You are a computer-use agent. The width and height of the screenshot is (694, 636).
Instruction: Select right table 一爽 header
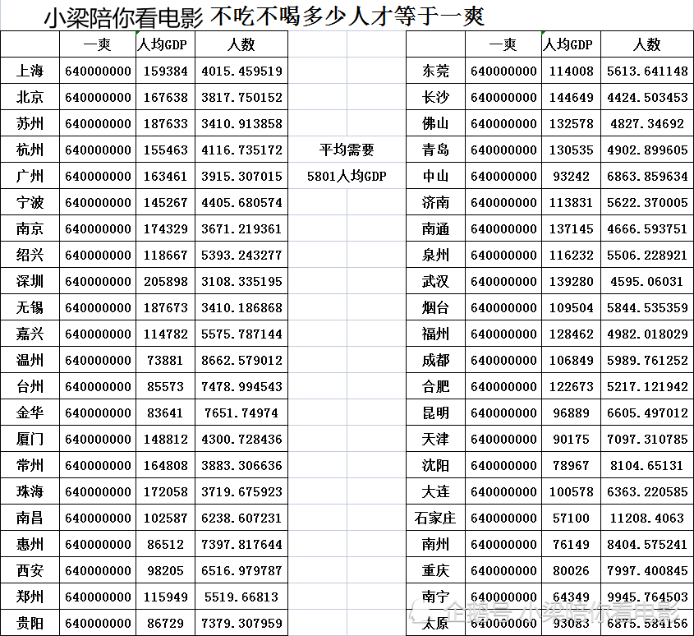[503, 44]
